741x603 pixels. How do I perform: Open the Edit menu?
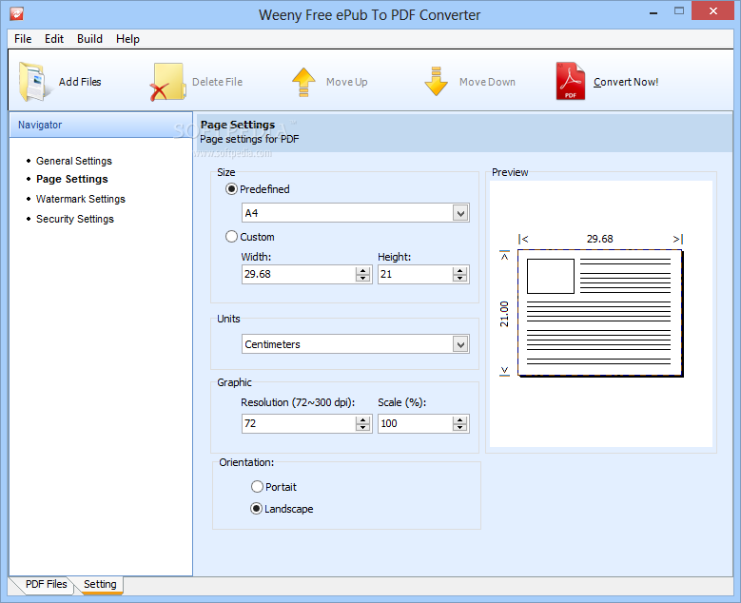click(x=54, y=39)
